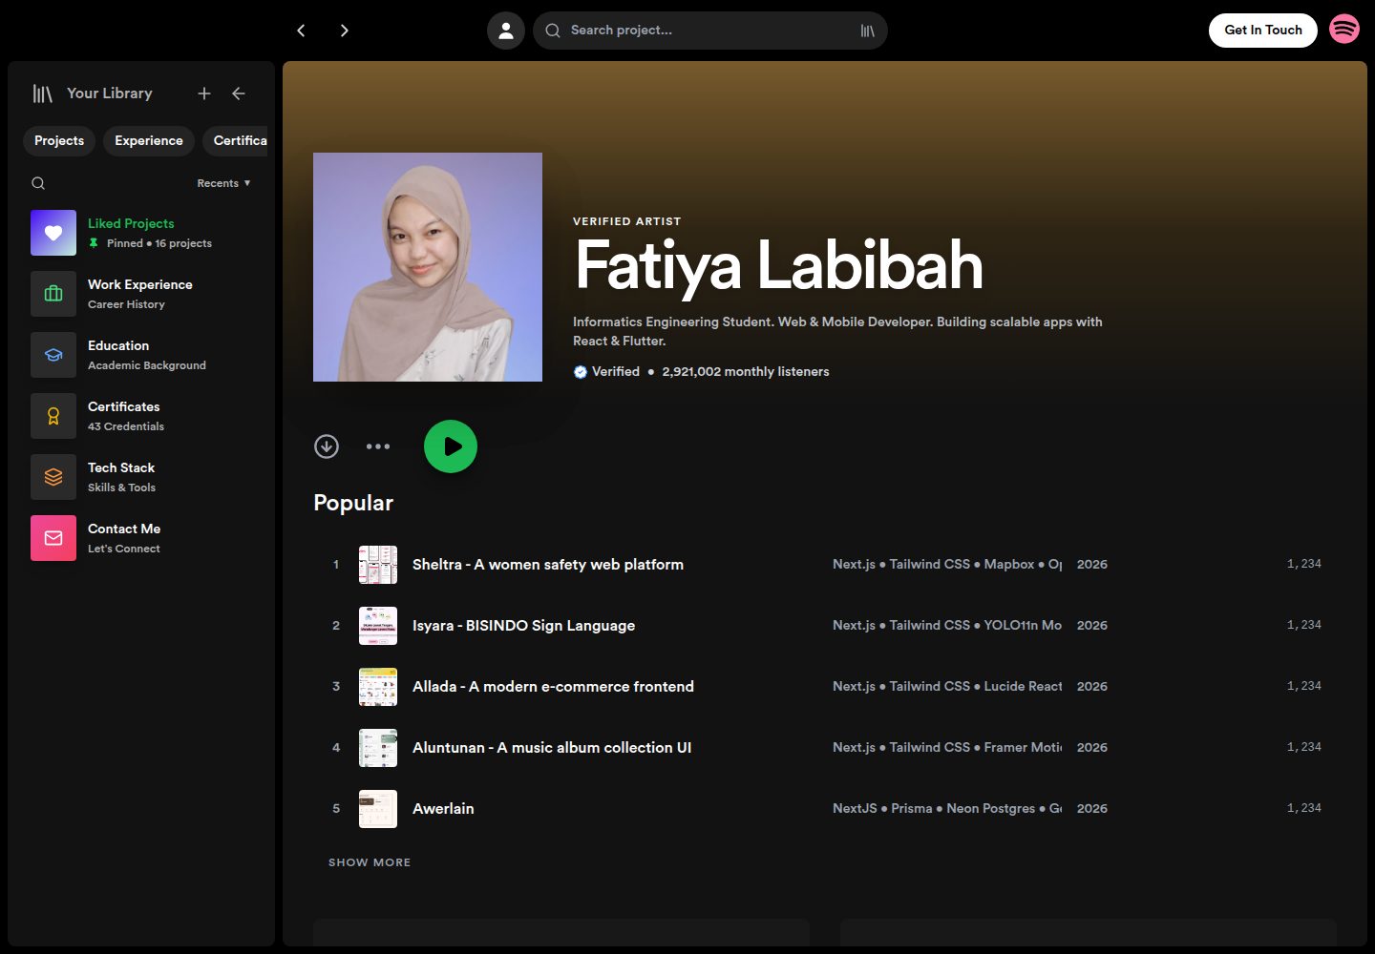Open Work Experience briefcase item
The image size is (1375, 954).
tap(141, 294)
